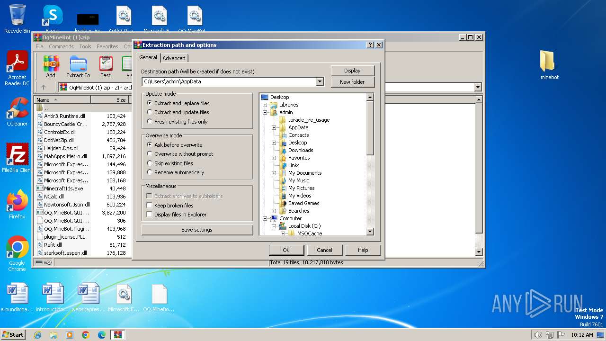Collapse the admin tree node

[x=265, y=112]
